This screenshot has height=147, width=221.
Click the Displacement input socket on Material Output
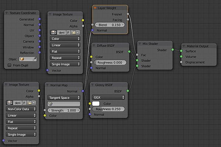181,62
